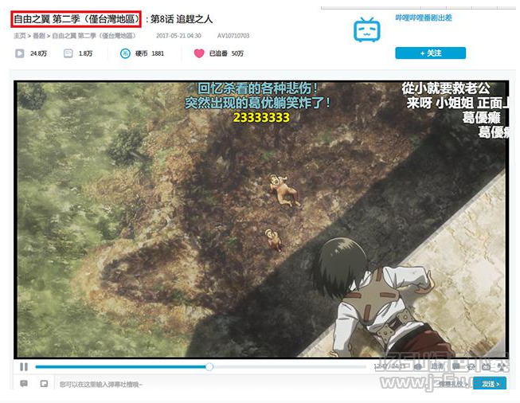Viewport: 520px width, 403px height.
Task: Open the 弹幕礼仪 link
Action: (x=452, y=384)
